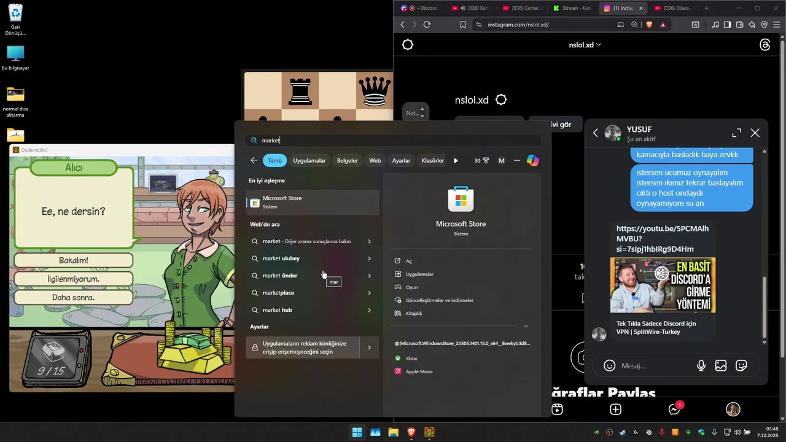This screenshot has height=442, width=786.
Task: Choose 'Bakalım!' in Dealer's Life 2
Action: (x=73, y=260)
